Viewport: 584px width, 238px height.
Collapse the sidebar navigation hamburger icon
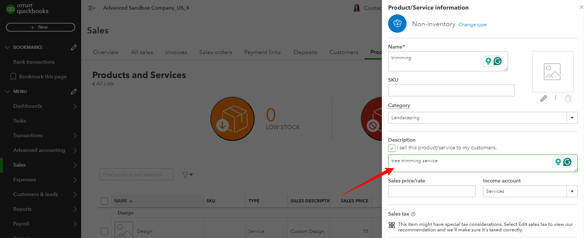(x=91, y=8)
